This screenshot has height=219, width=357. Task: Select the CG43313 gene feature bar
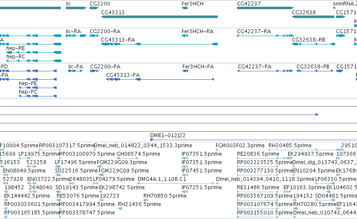click(159, 17)
